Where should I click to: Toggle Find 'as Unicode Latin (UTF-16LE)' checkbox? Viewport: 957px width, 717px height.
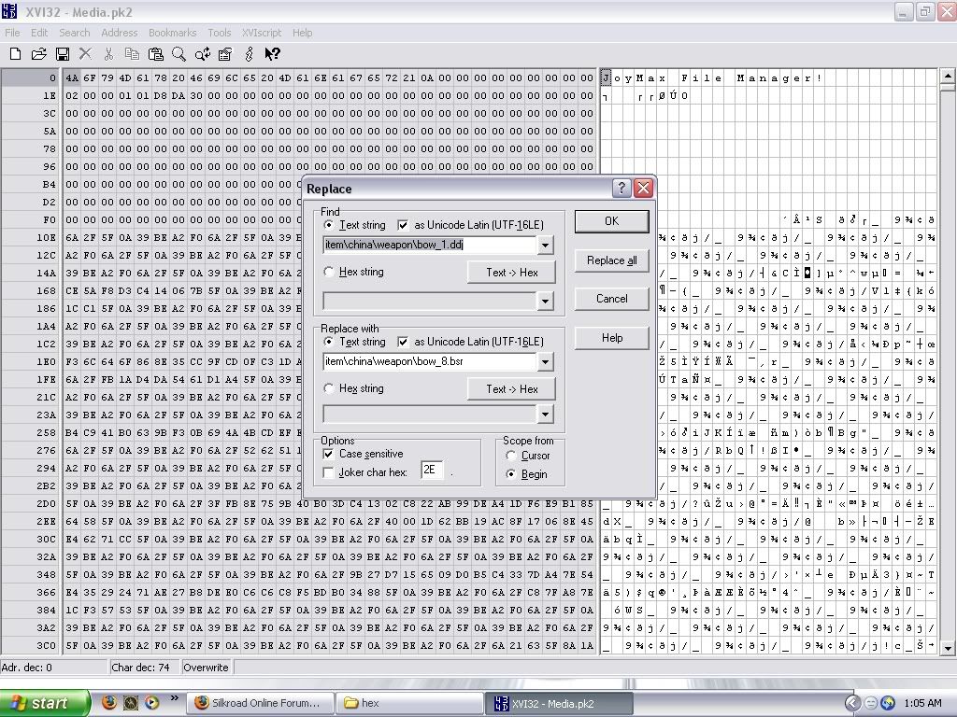click(x=403, y=225)
